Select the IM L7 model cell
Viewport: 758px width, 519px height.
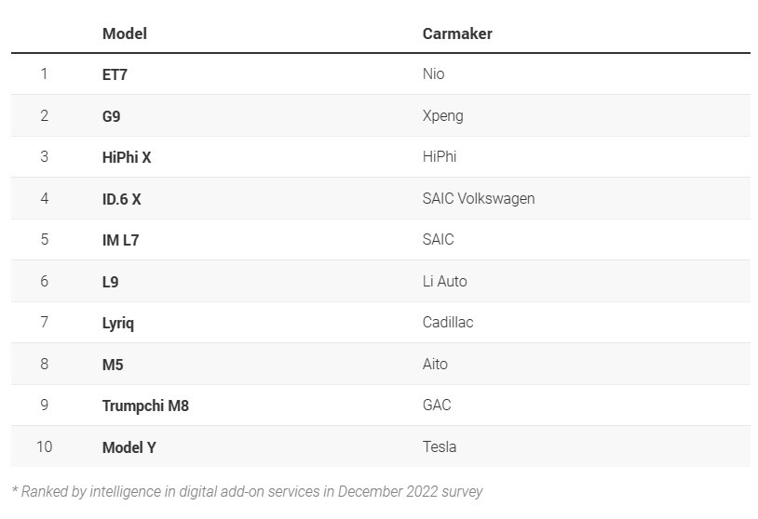coord(121,240)
